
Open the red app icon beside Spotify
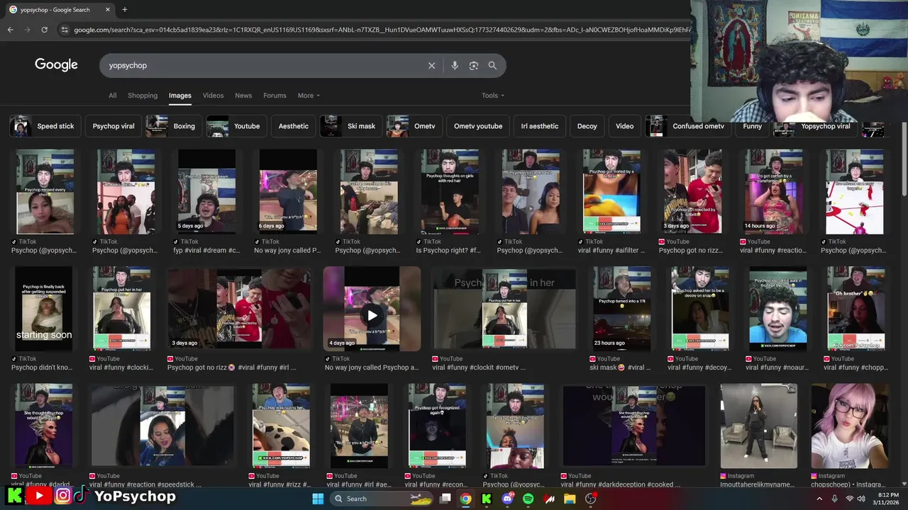pos(549,499)
